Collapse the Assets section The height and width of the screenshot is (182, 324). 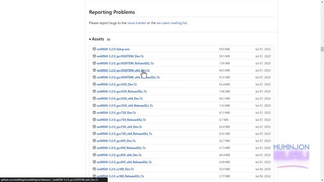click(x=97, y=39)
